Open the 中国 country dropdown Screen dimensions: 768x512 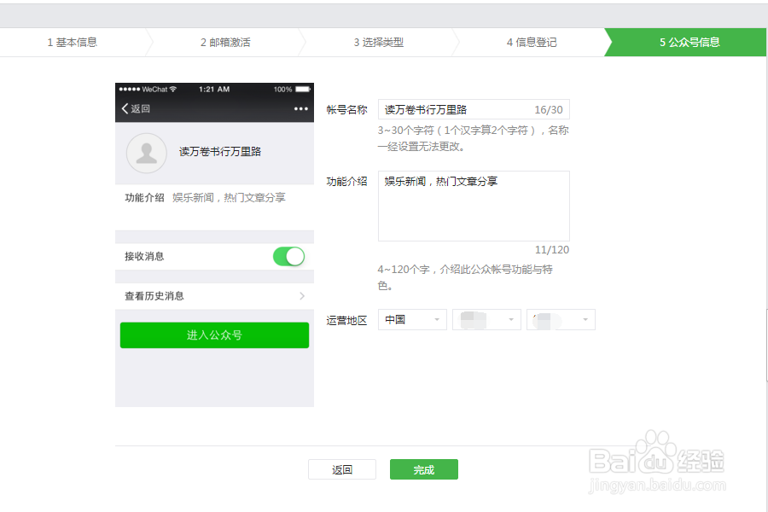[412, 318]
